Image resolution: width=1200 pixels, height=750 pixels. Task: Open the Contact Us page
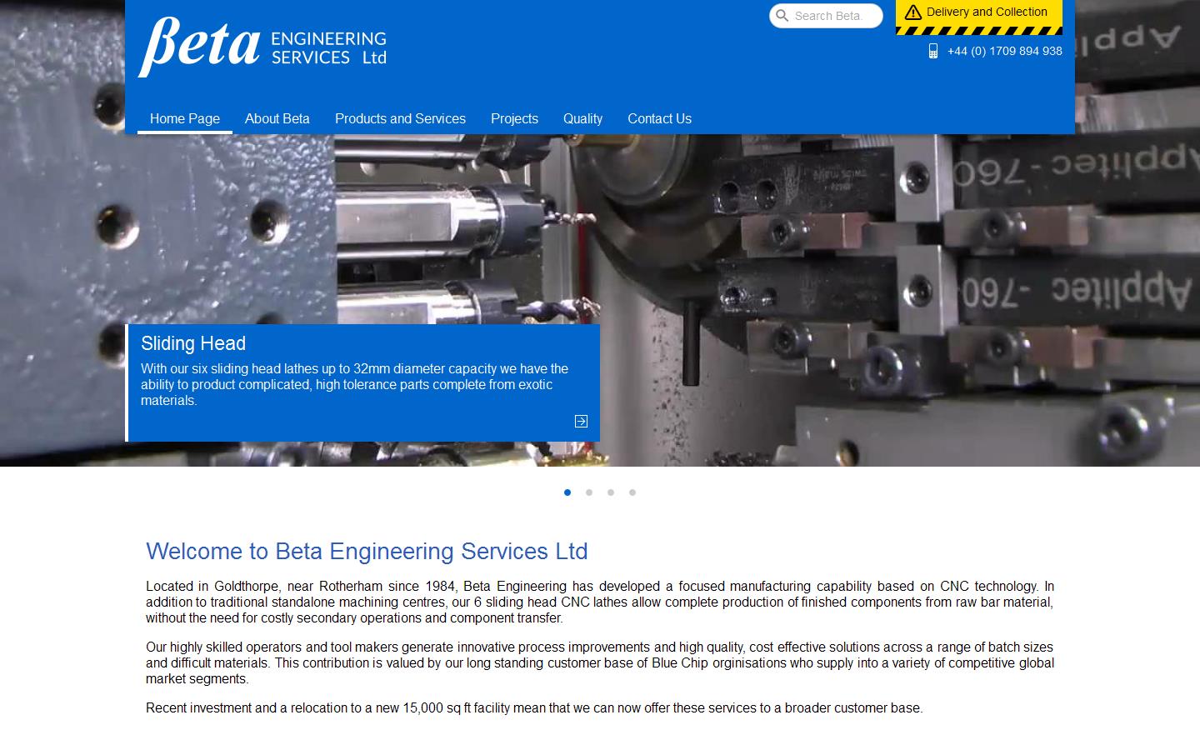[x=659, y=118]
